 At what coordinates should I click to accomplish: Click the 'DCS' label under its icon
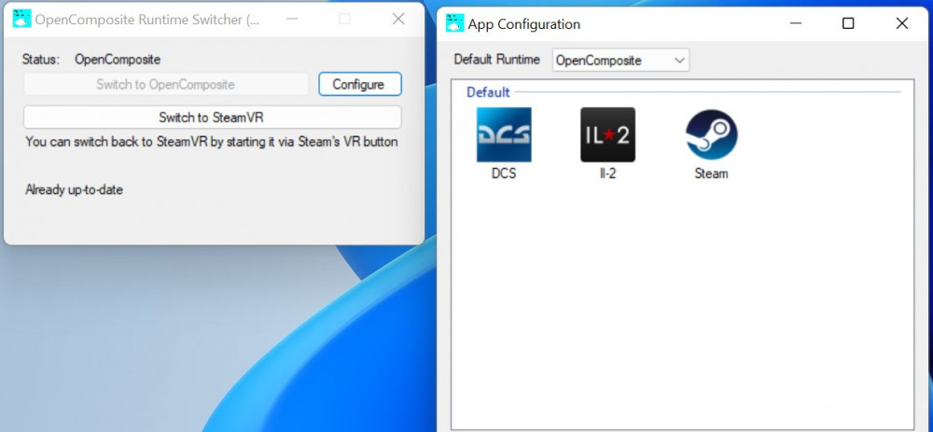[504, 174]
